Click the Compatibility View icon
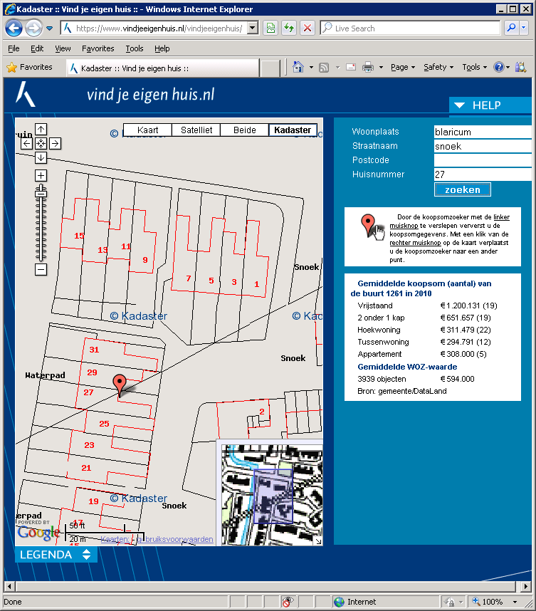The width and height of the screenshot is (536, 611). pos(270,28)
